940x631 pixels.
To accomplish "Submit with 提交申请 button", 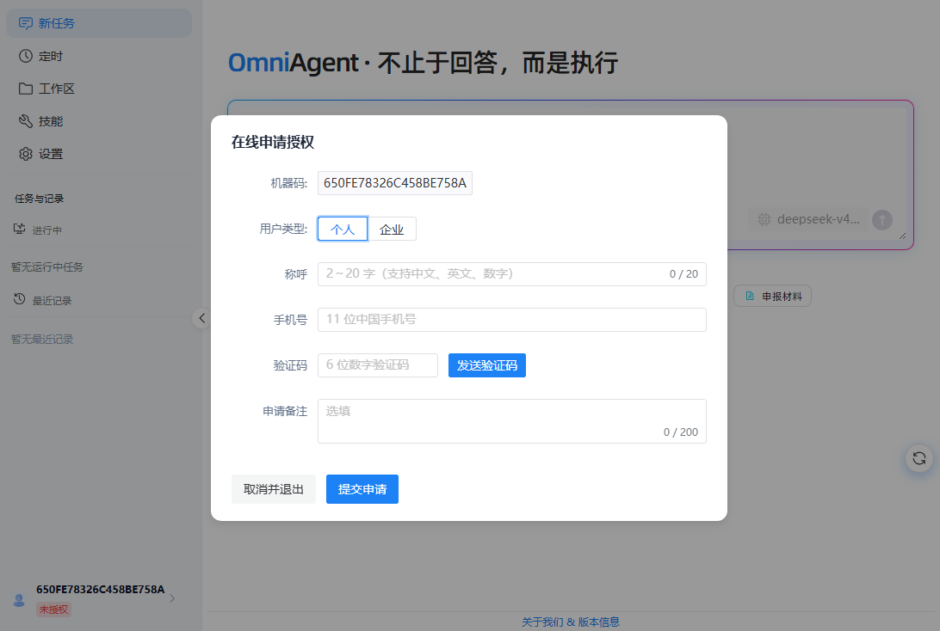I will (362, 489).
